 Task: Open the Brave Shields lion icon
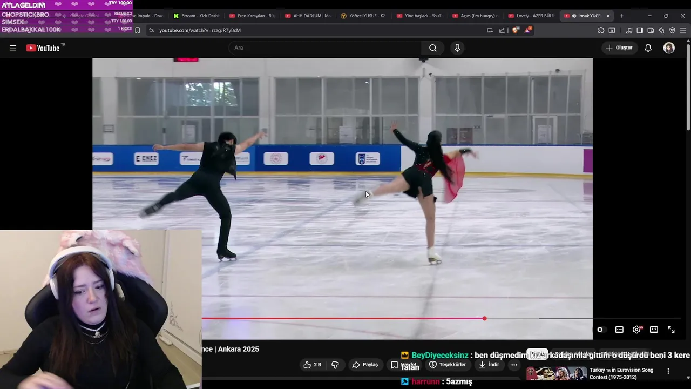coord(515,30)
